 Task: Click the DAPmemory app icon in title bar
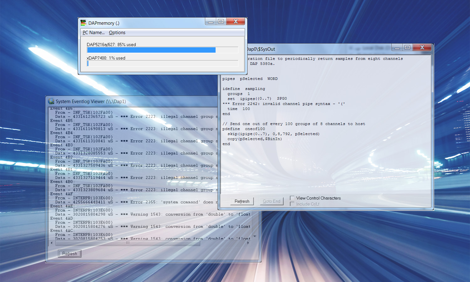(x=83, y=23)
